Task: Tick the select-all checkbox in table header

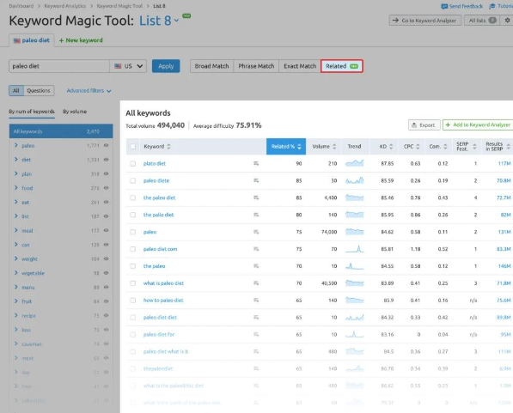Action: [133, 147]
